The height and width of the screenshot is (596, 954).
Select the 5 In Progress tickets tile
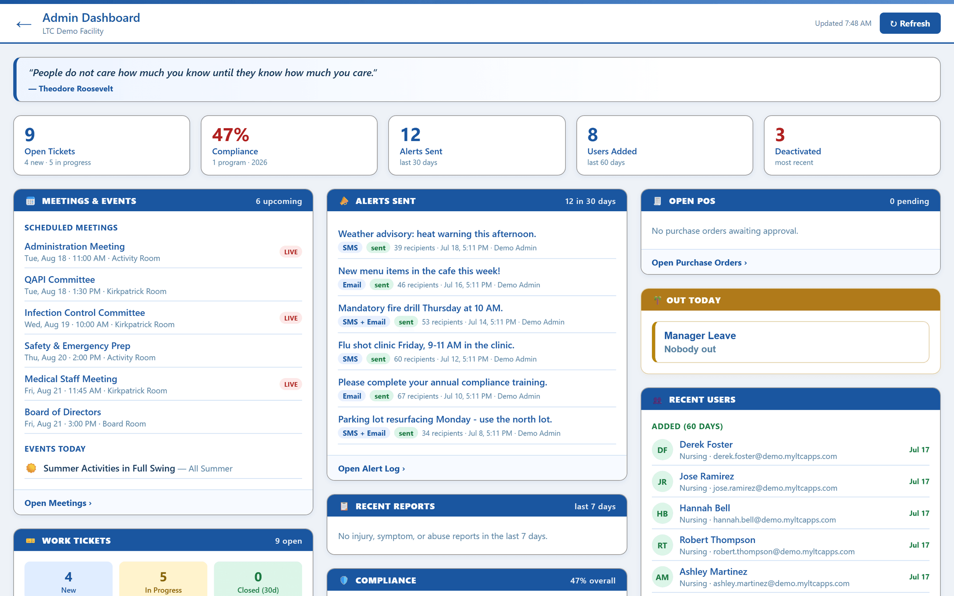[163, 579]
